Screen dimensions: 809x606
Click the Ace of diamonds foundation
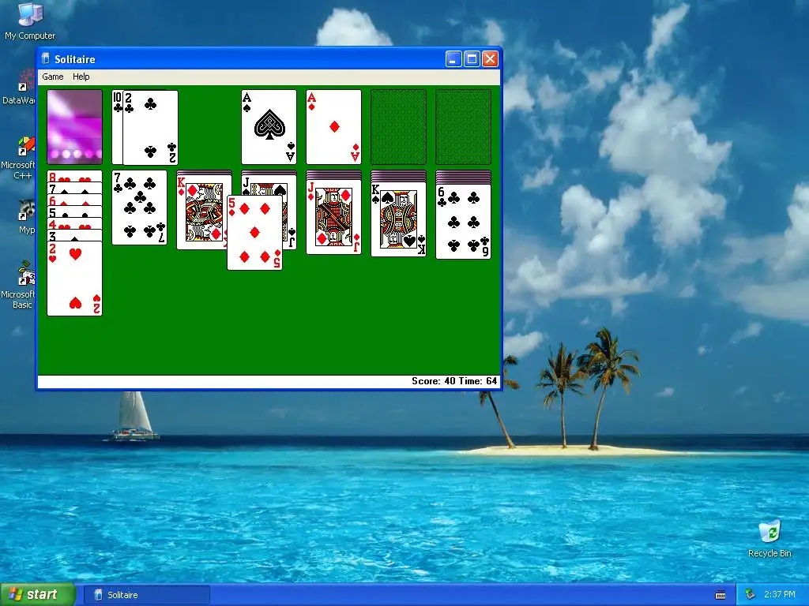point(334,127)
